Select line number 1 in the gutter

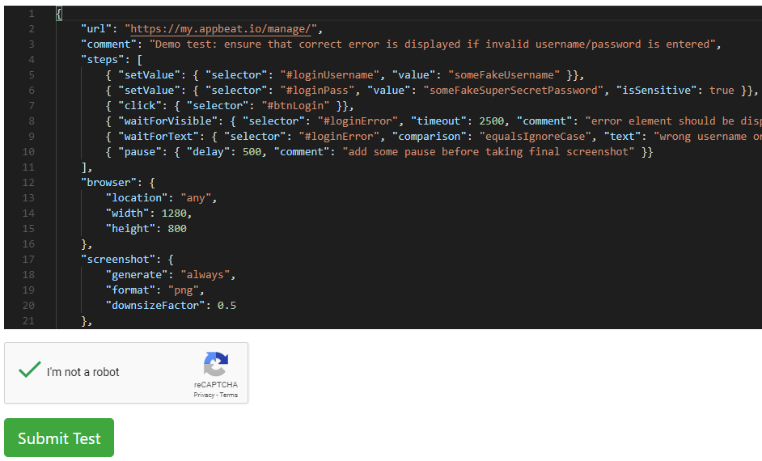pos(31,14)
